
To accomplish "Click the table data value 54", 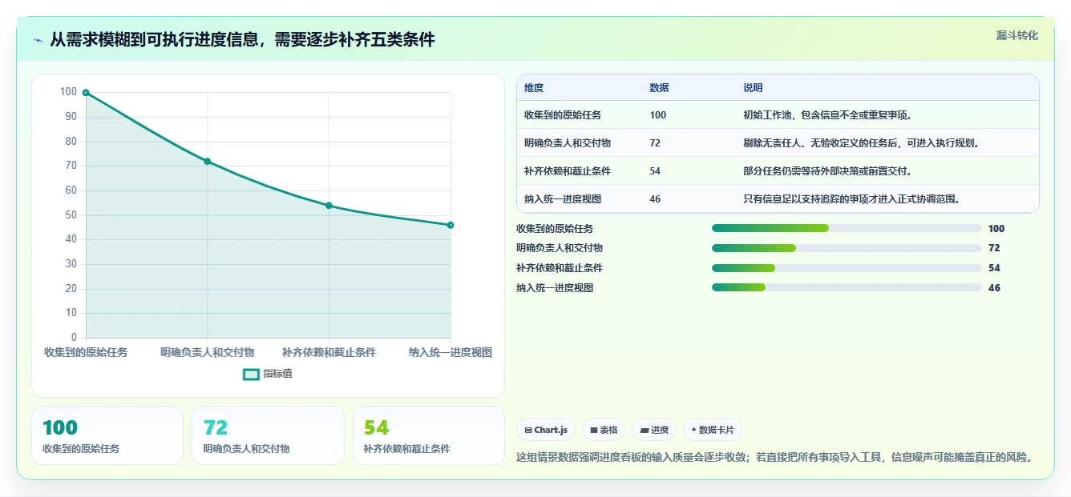I will [655, 171].
